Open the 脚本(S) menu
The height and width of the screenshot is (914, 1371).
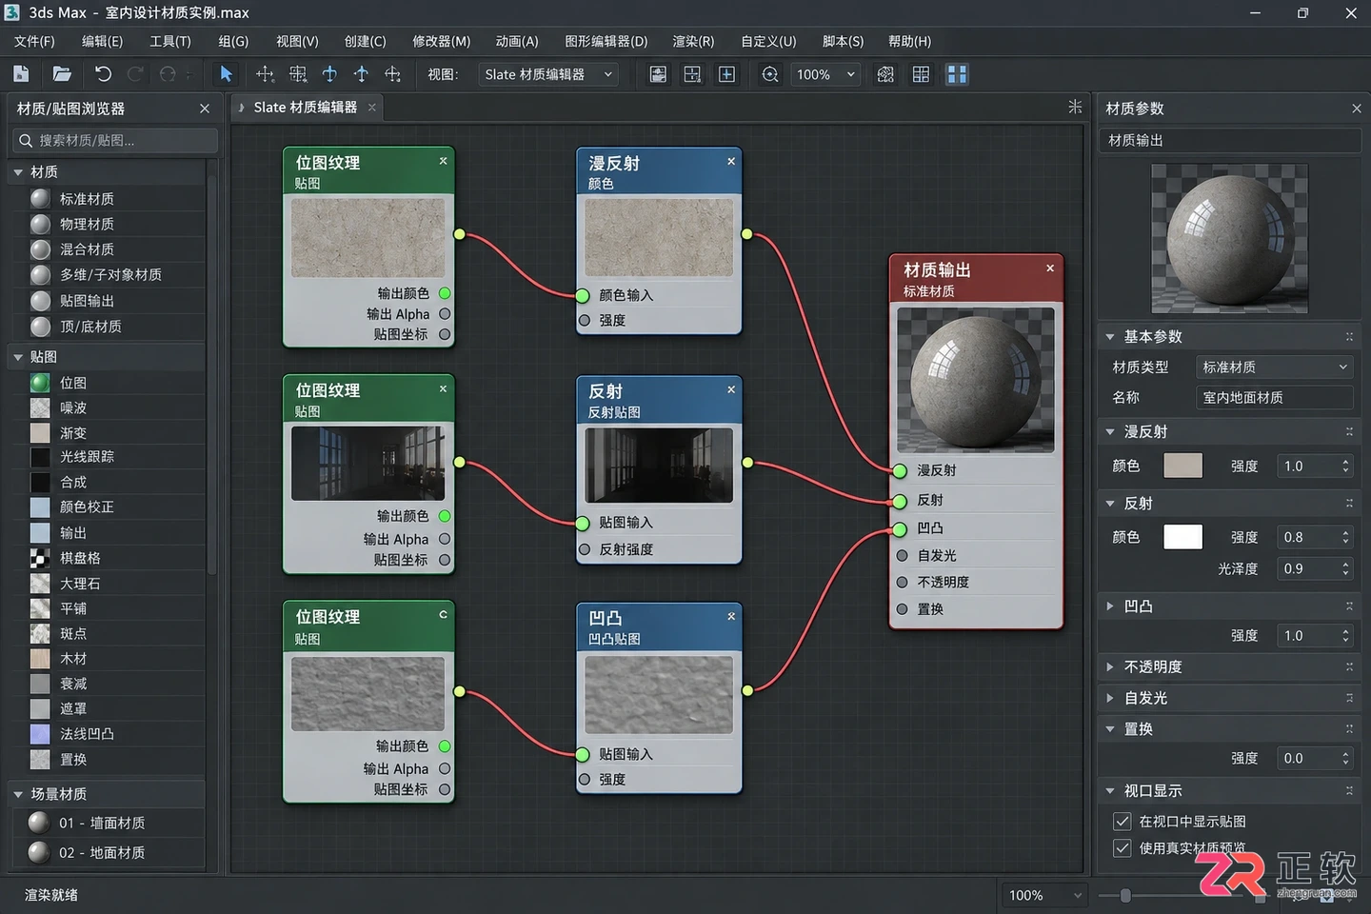point(843,41)
